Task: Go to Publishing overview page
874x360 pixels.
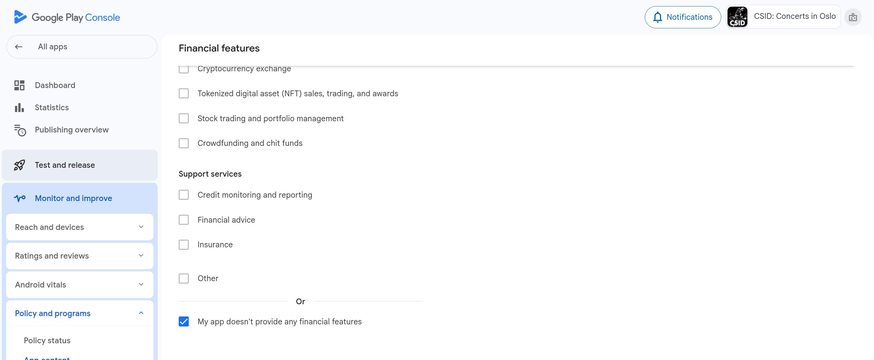Action: pyautogui.click(x=72, y=130)
